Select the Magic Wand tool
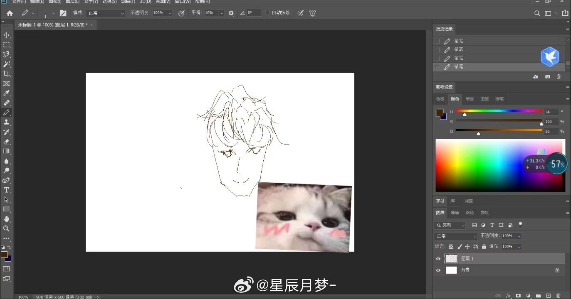The image size is (571, 299). pyautogui.click(x=6, y=64)
